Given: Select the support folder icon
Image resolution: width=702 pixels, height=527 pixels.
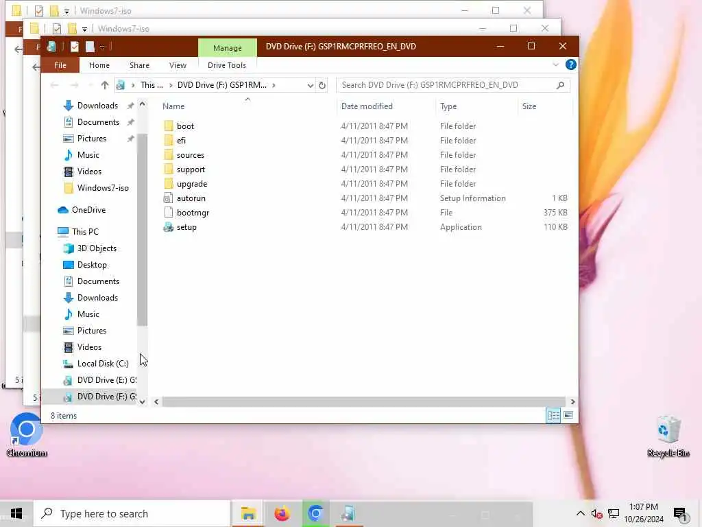Looking at the screenshot, I should click(x=169, y=169).
